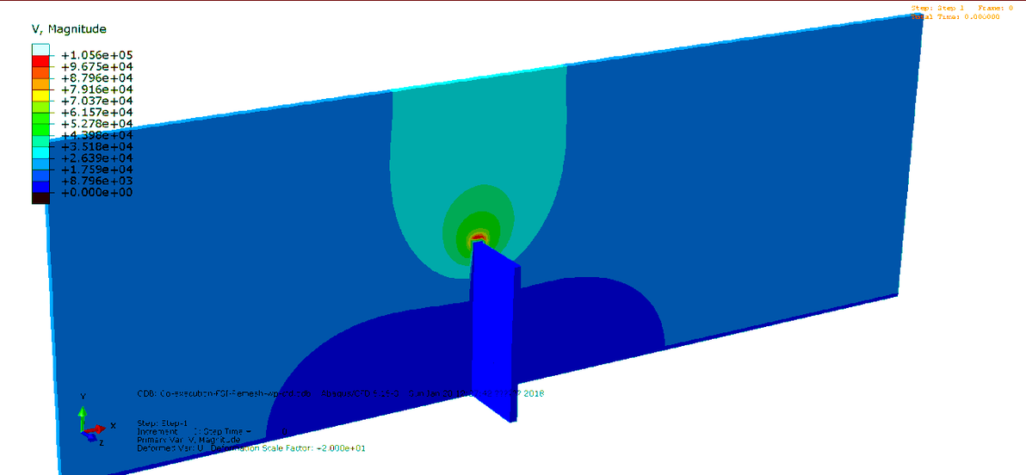
Task: Select the blue Z axis arrow of triad
Action: coord(89,435)
